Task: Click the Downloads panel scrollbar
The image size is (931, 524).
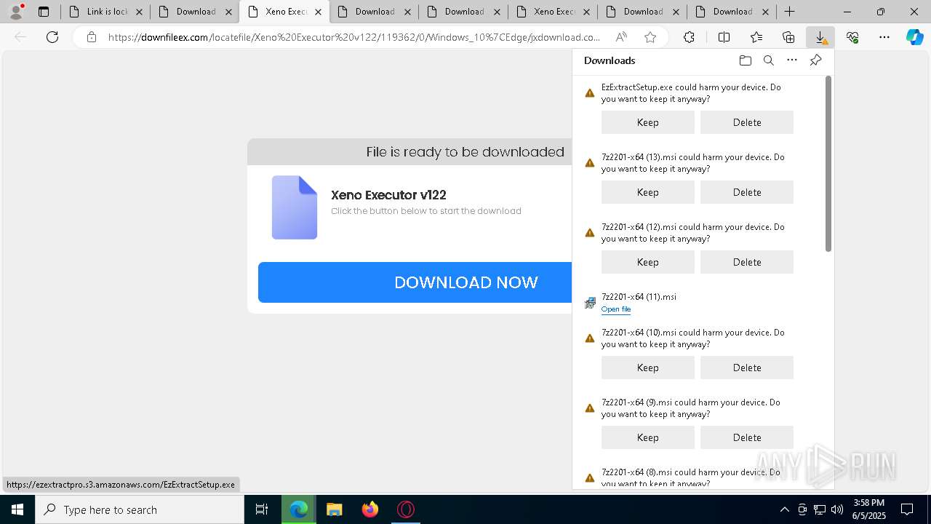Action: tap(828, 164)
